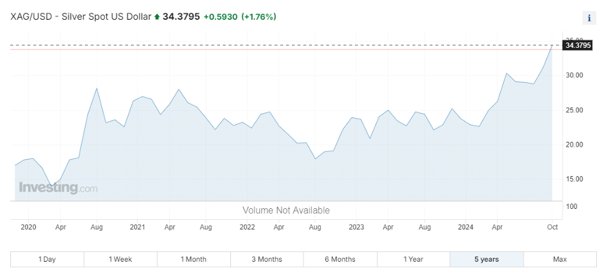Display the Max time range
The width and height of the screenshot is (610, 274).
coord(560,259)
